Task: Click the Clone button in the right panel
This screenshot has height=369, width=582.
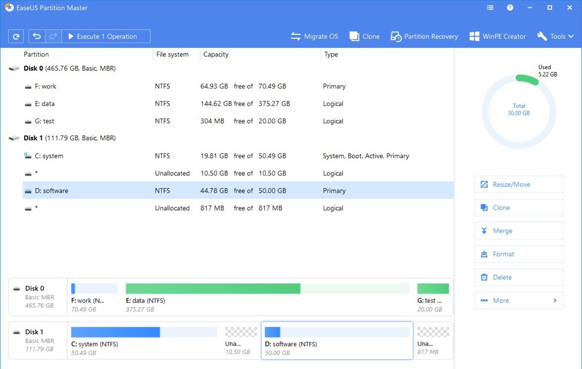Action: point(519,208)
